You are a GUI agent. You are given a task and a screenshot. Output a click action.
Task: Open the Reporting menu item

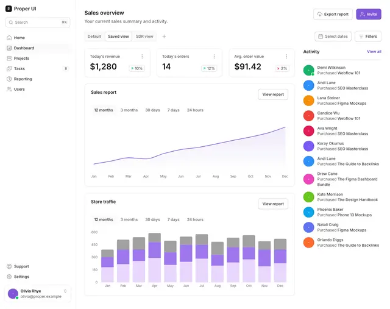[x=38, y=79]
